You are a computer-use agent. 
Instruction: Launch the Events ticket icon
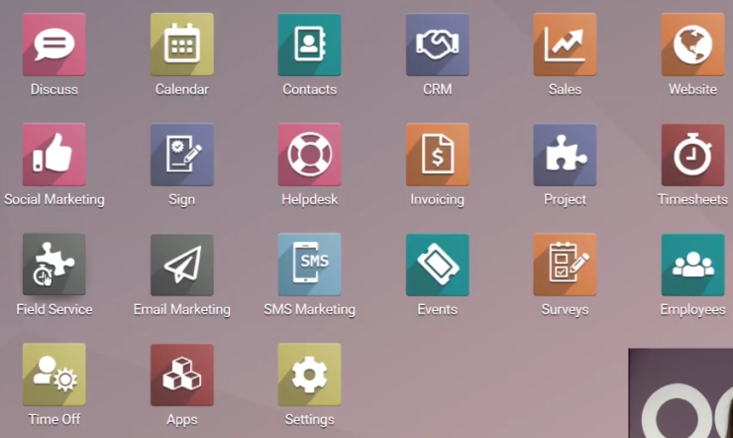pos(437,265)
